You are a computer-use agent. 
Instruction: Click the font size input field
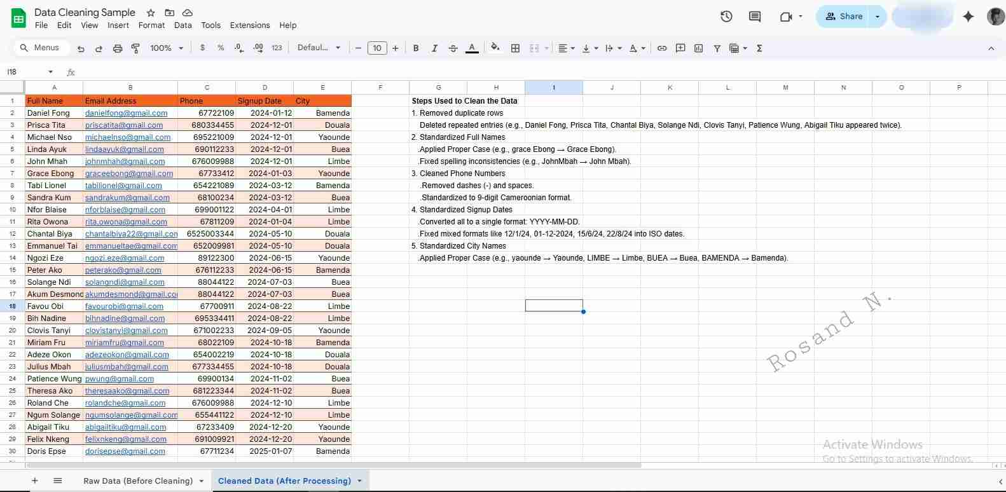[x=377, y=48]
